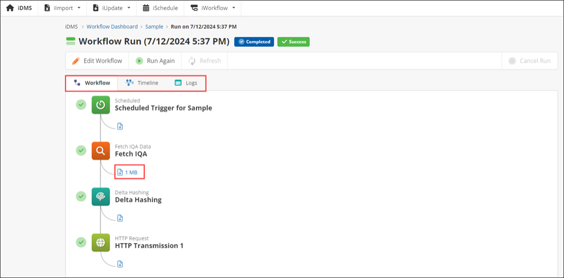Screen dimensions: 564x278
Task: Select the orange Fetch IQA magnifier icon
Action: click(x=100, y=151)
